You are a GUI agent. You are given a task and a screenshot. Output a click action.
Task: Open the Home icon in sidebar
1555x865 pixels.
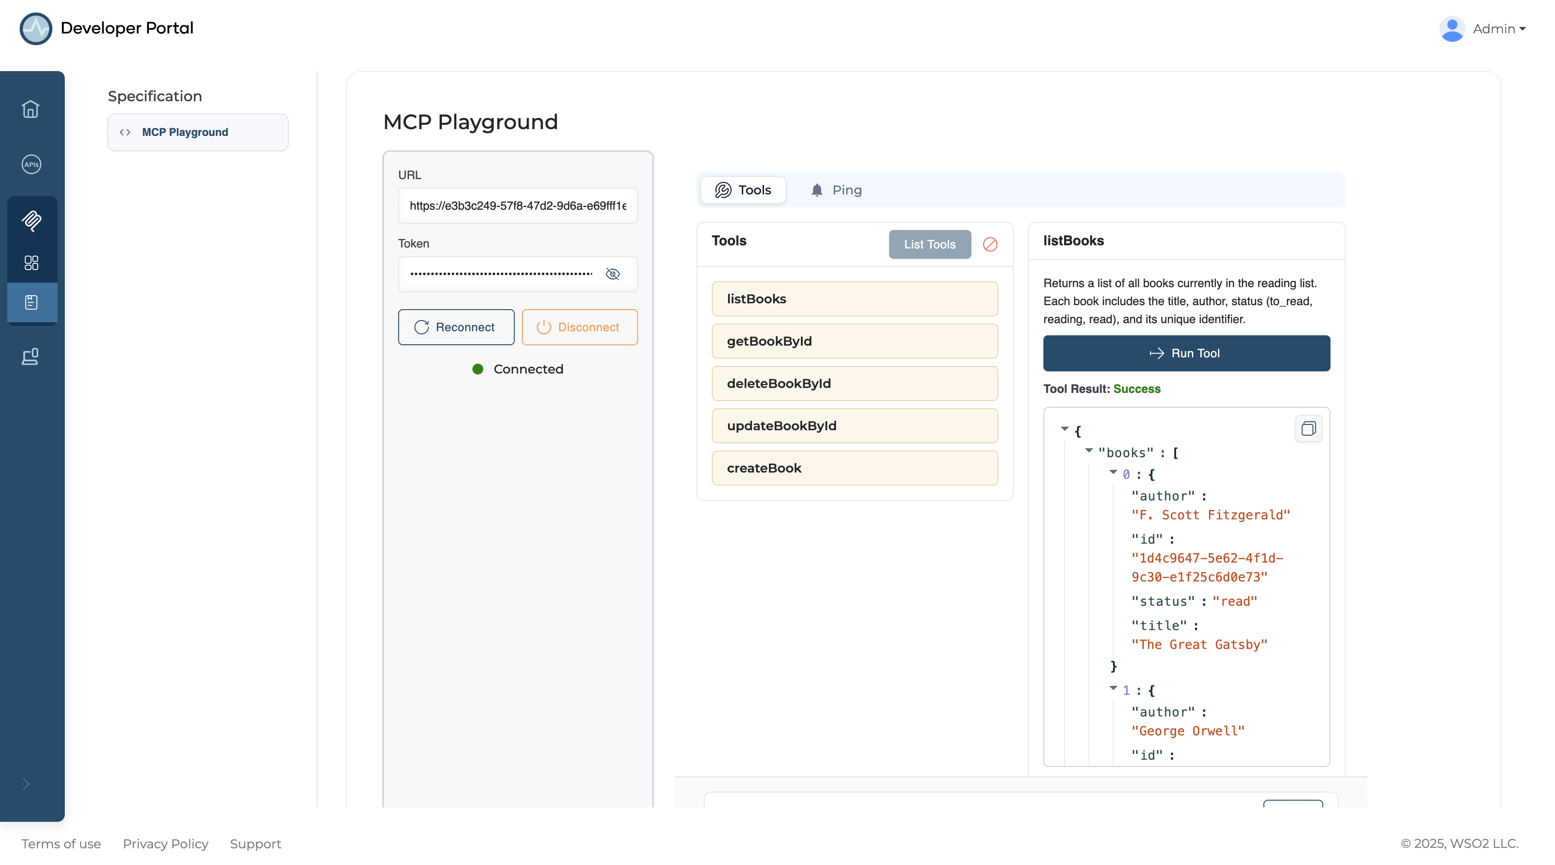(x=31, y=109)
